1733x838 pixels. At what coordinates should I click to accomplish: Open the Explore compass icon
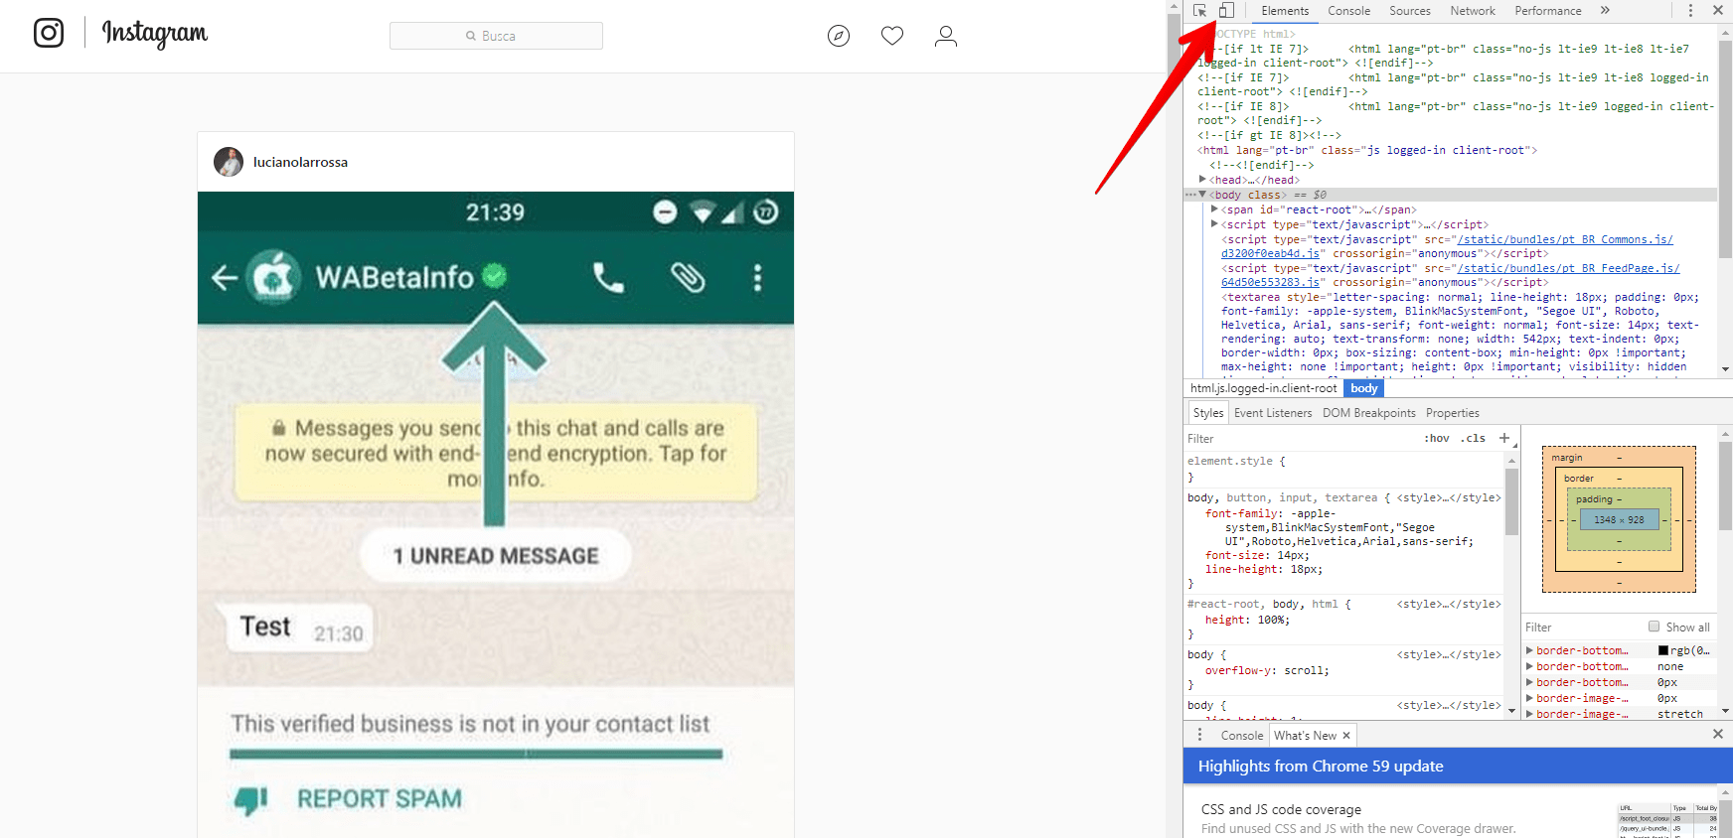839,37
